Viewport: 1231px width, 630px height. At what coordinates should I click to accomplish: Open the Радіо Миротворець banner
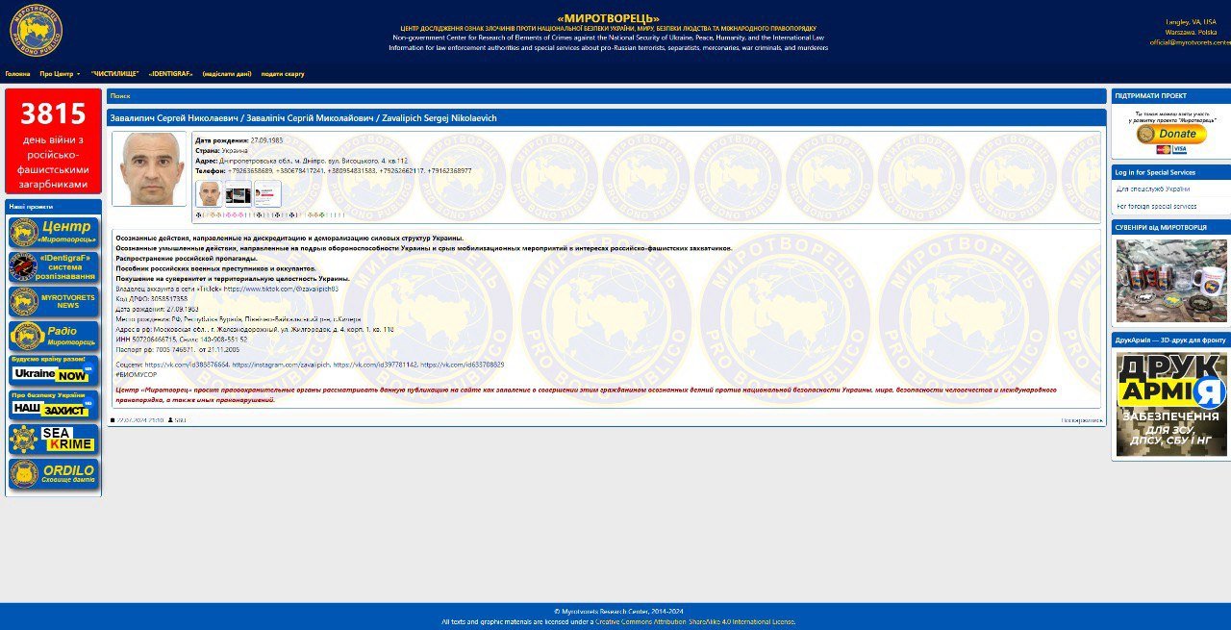coord(54,337)
